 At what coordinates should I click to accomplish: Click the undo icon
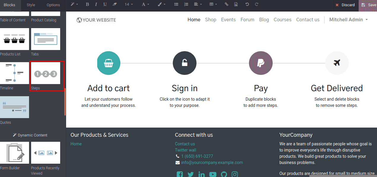247,4
